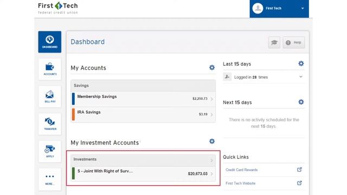Click the graduation cap tutorial icon
Viewport: 347px width, 195px height.
(274, 42)
